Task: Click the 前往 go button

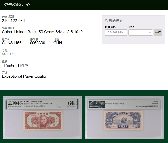Action: point(158,32)
